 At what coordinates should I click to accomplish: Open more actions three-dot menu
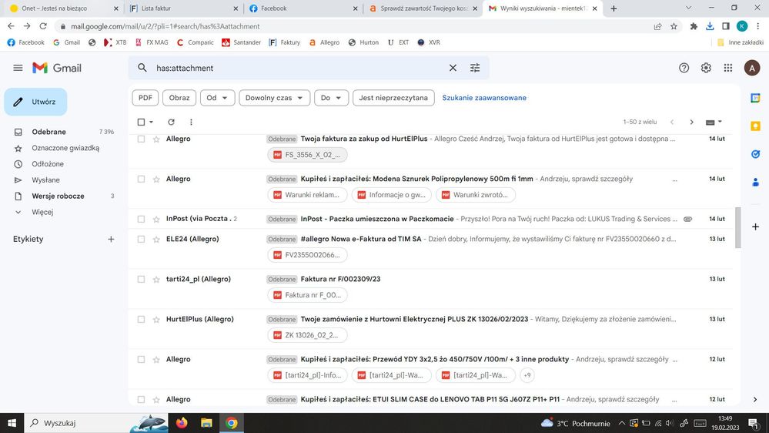pyautogui.click(x=191, y=122)
